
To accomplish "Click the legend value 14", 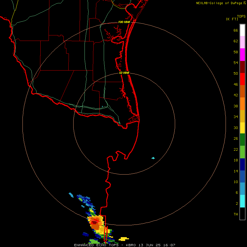I will tap(236, 171).
